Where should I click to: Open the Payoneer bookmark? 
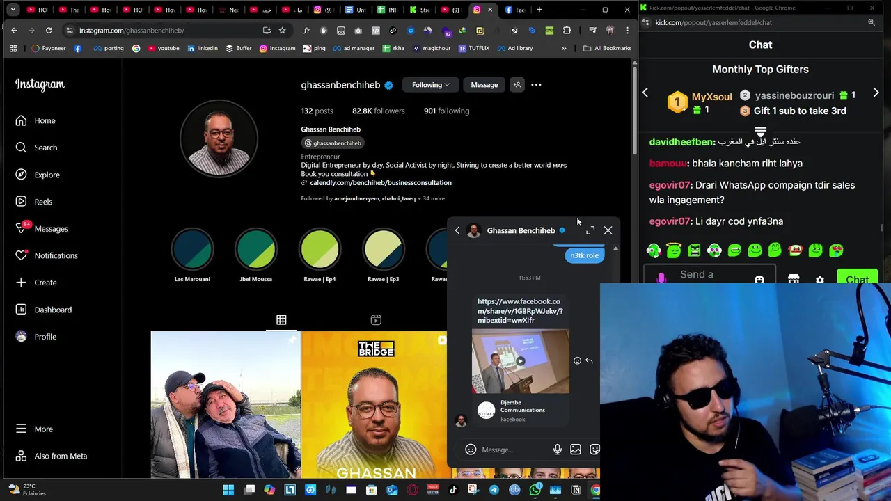pos(49,48)
